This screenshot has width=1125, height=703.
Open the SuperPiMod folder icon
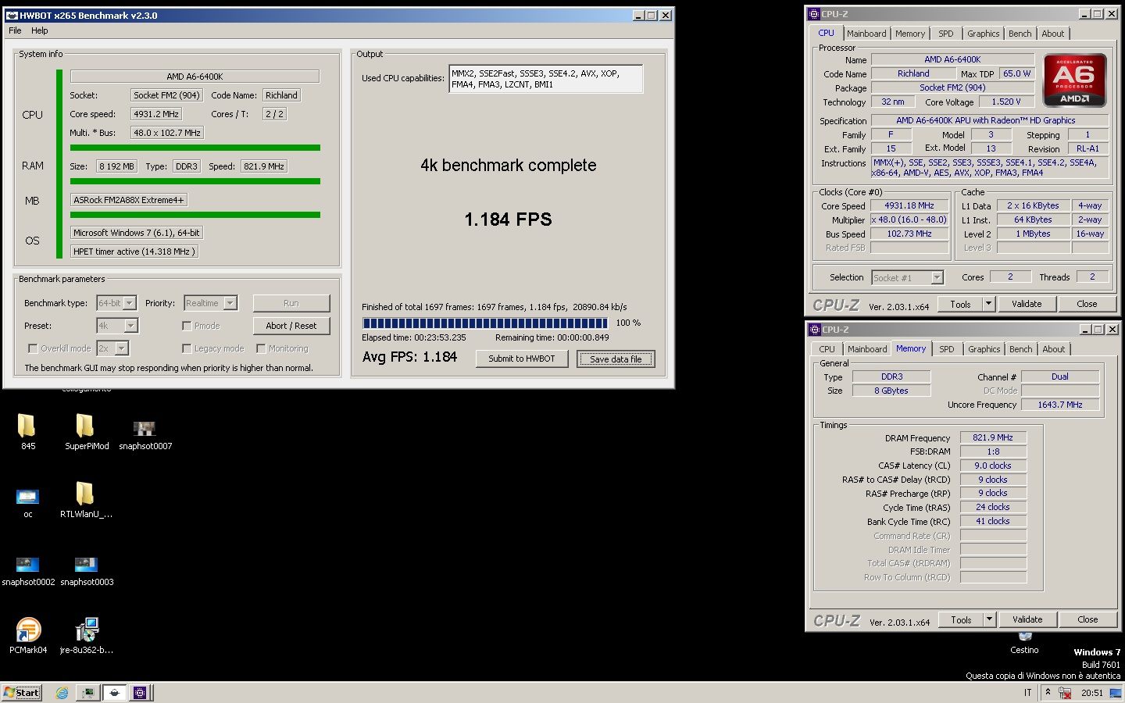tap(85, 426)
